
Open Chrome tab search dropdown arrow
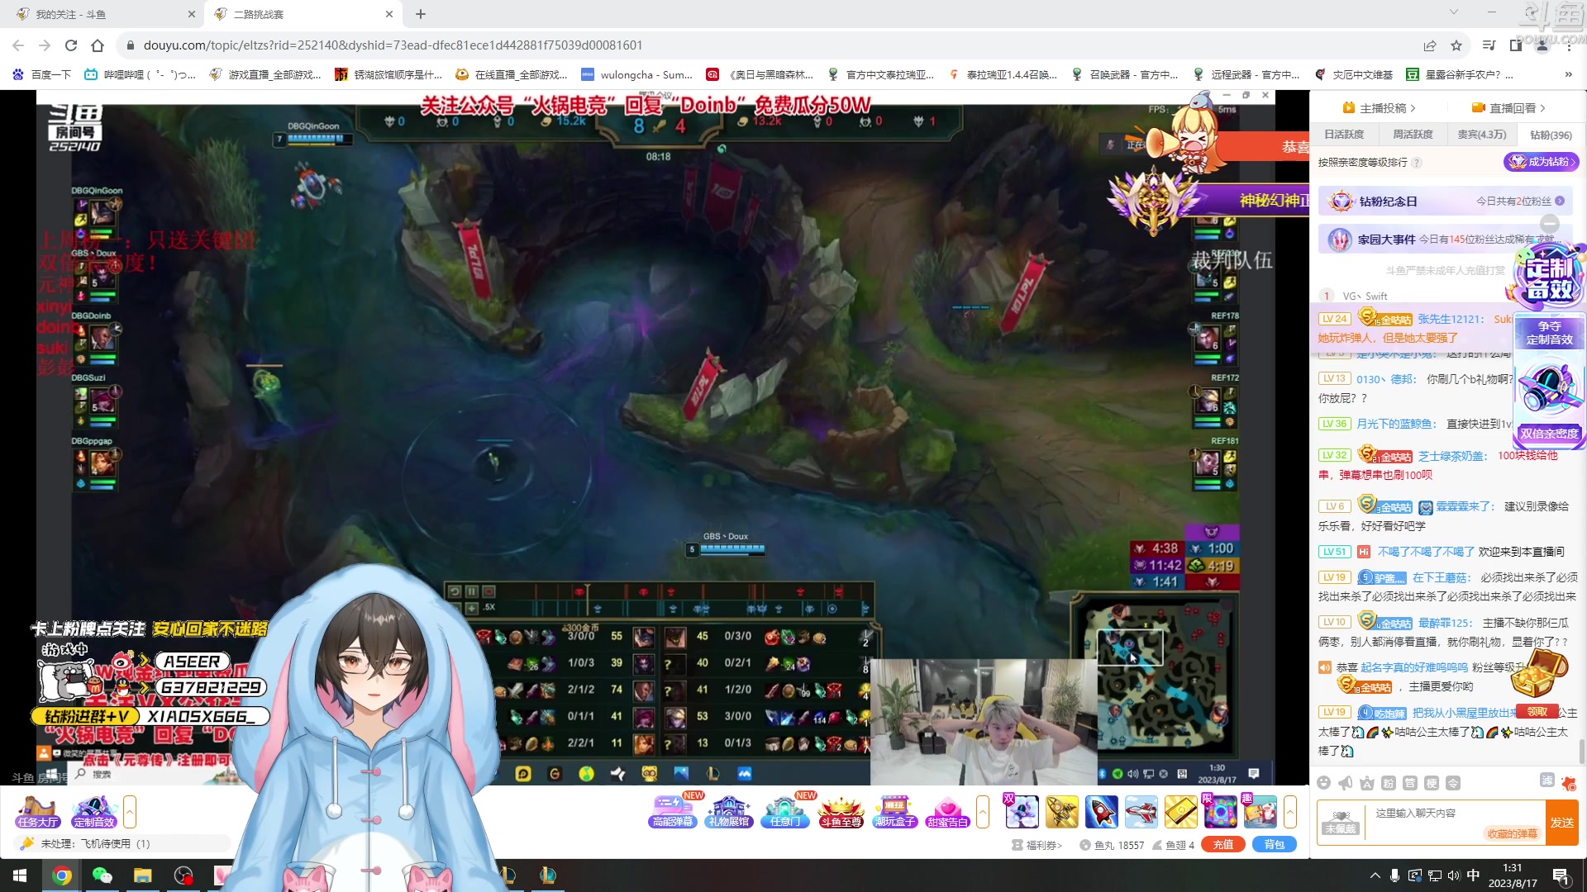[1453, 13]
